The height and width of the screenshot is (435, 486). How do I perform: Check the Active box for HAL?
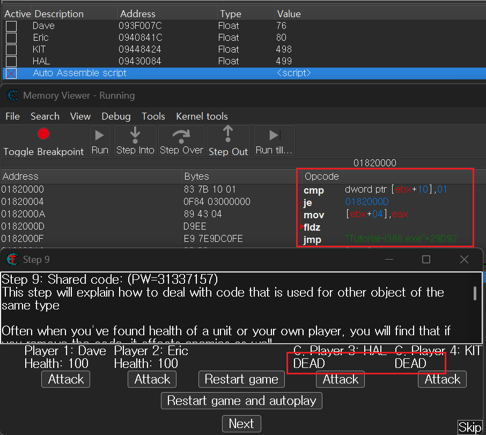click(x=11, y=62)
